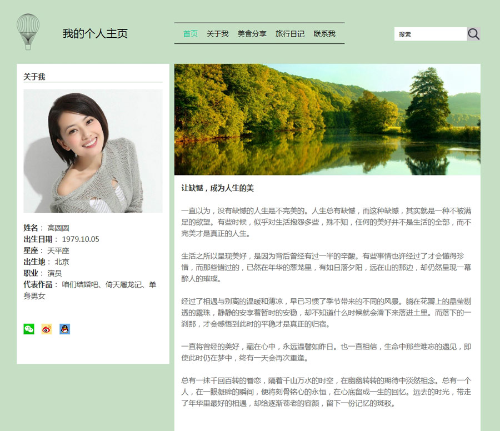Select the name value 高圆圆
The height and width of the screenshot is (431, 500).
pos(58,228)
